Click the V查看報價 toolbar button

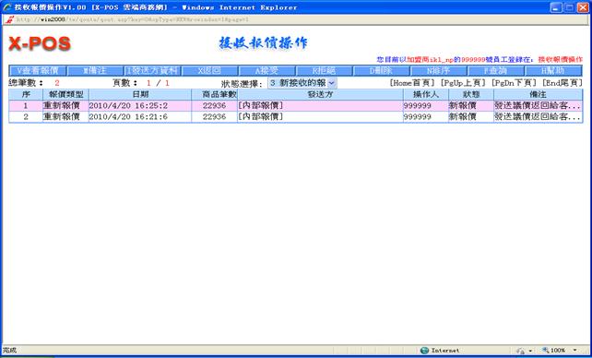click(38, 71)
